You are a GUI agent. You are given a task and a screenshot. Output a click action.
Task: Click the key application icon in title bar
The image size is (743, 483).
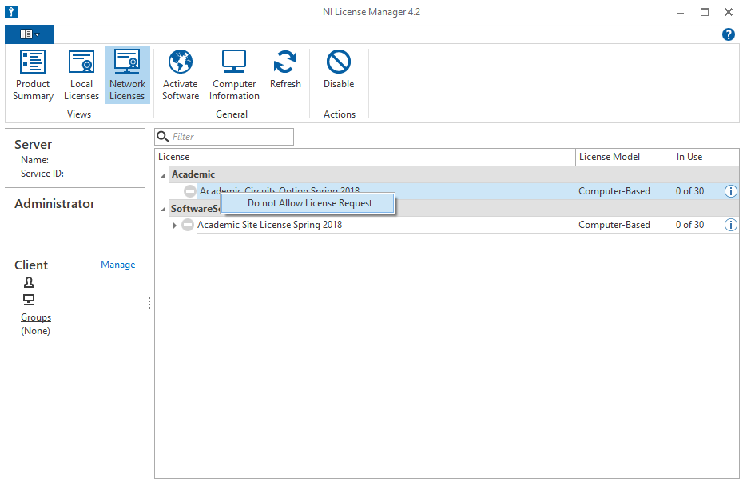point(11,11)
